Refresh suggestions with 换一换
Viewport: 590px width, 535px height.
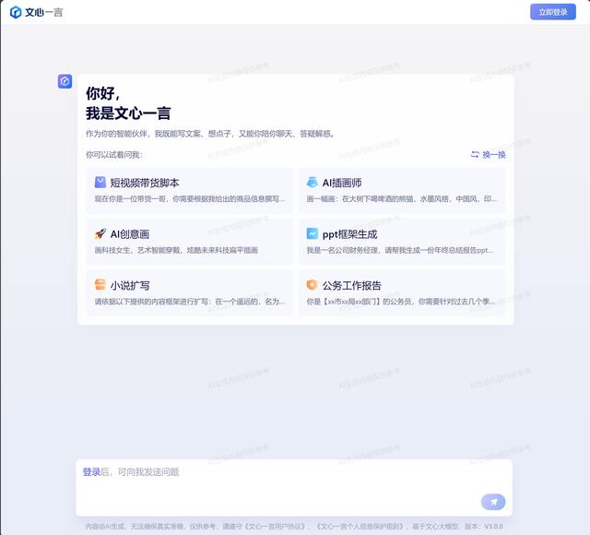pos(489,154)
